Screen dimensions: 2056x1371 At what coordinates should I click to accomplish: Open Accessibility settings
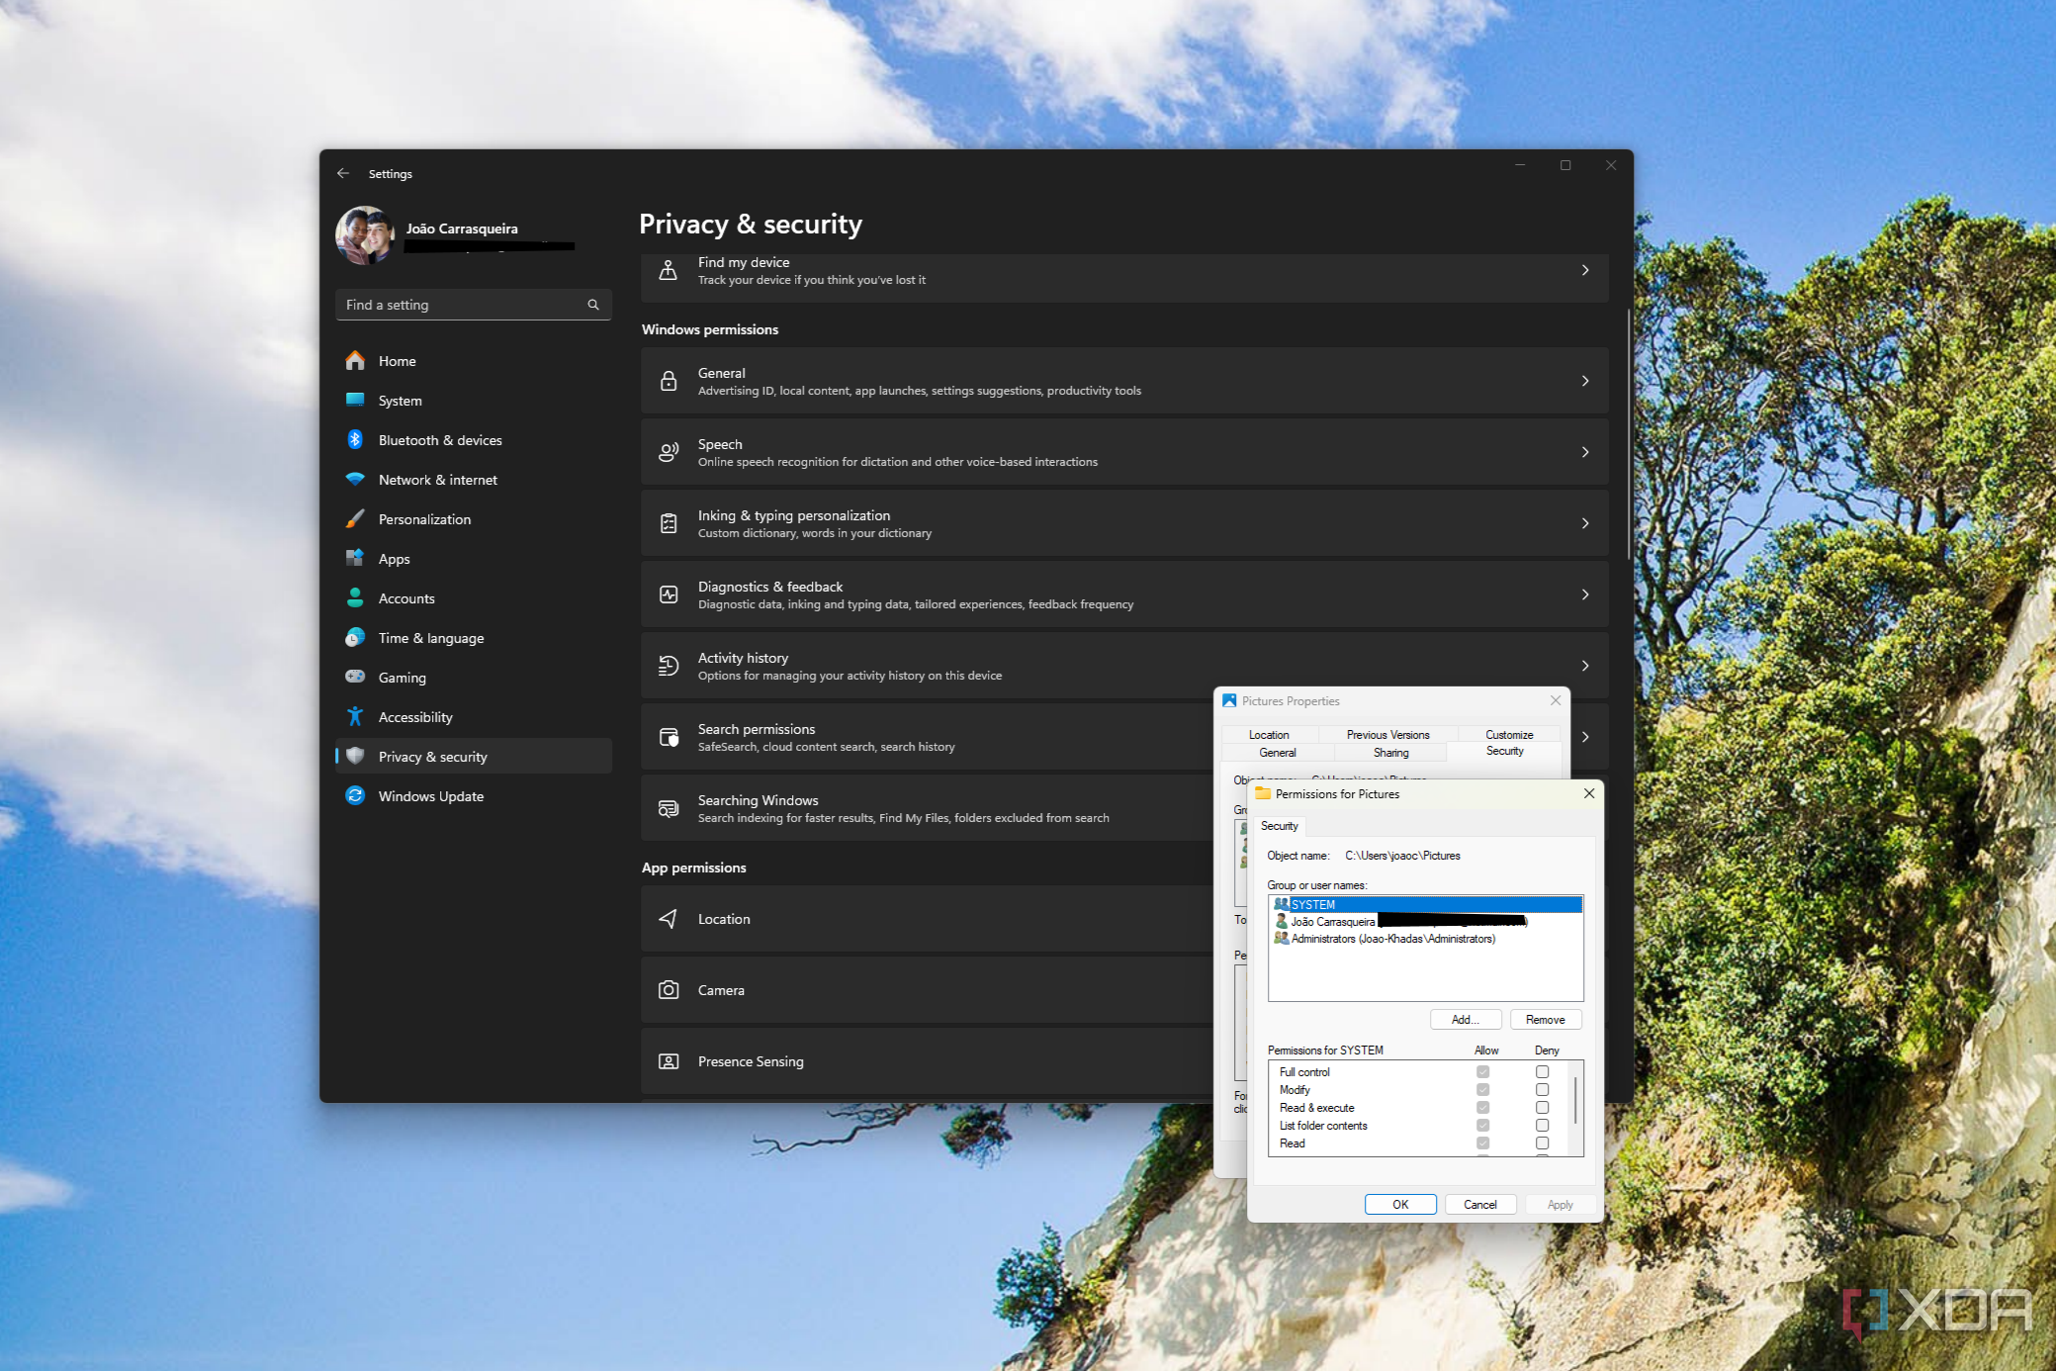474,717
